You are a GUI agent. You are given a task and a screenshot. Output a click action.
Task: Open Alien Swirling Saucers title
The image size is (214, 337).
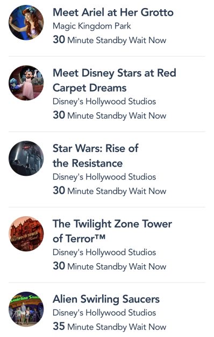coord(106,299)
